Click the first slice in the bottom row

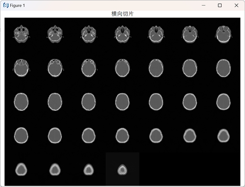21,169
